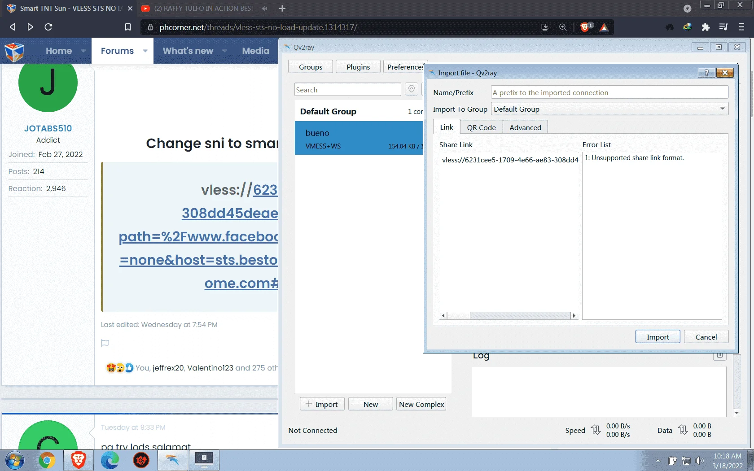Click the locate pin icon beside Search
754x471 pixels.
point(411,89)
